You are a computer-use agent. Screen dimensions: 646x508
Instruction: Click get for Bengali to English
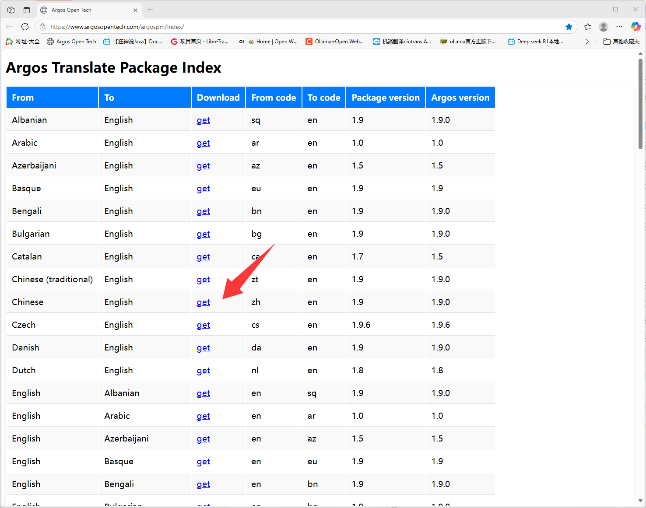click(203, 211)
